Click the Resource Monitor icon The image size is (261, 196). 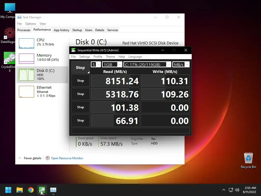pyautogui.click(x=48, y=158)
